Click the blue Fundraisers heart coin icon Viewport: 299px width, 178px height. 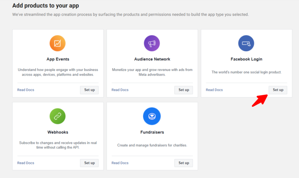coord(152,116)
